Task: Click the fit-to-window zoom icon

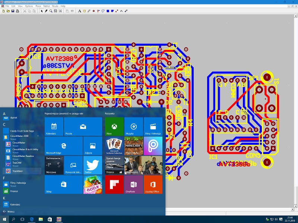Action: click(x=56, y=11)
